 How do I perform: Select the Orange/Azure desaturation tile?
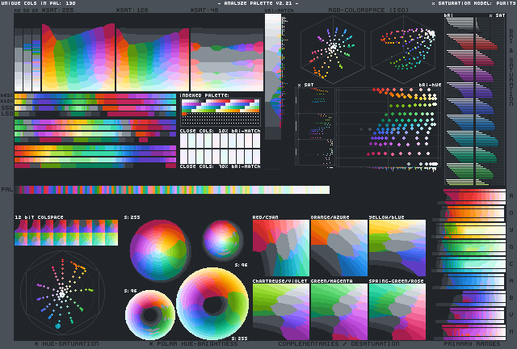338,249
